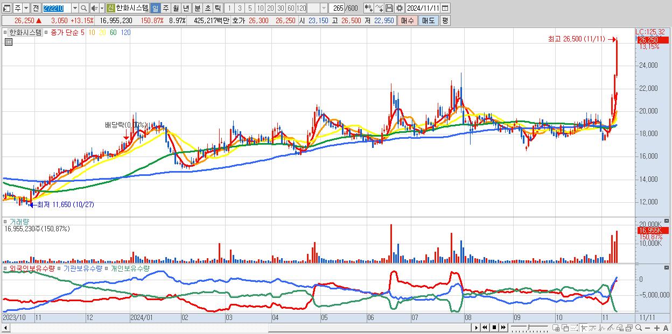Click the yellow 20 moving average label
Screen dimensions: 672x334
click(x=102, y=32)
